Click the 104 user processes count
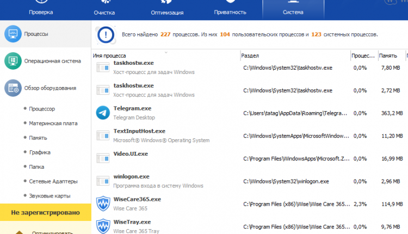408x234 pixels. [x=225, y=34]
